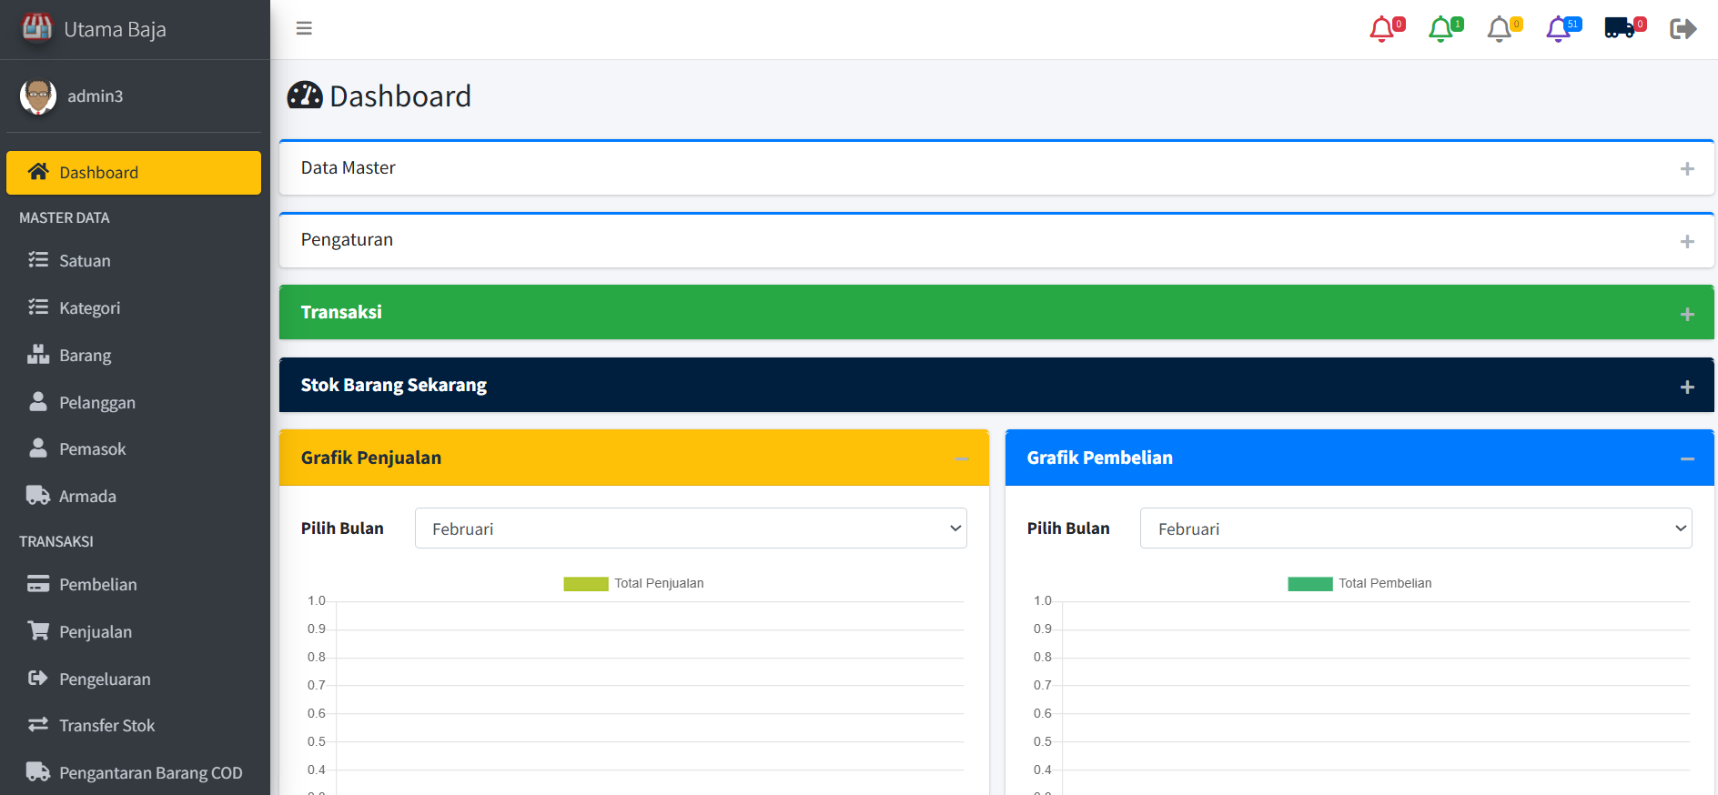Click the yellow notification bell icon

click(1500, 29)
